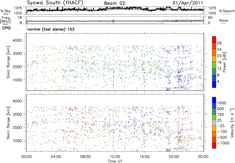Click "Slant Range [km]" beside the velocity panel
Screen dimensions: 235x163
[8, 123]
